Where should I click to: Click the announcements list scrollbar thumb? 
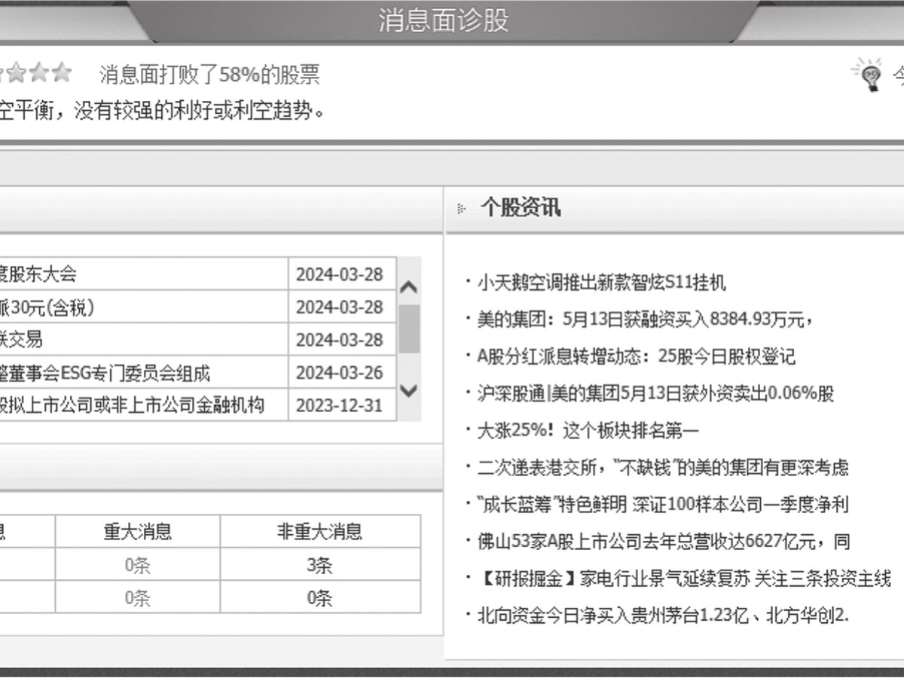click(x=408, y=328)
